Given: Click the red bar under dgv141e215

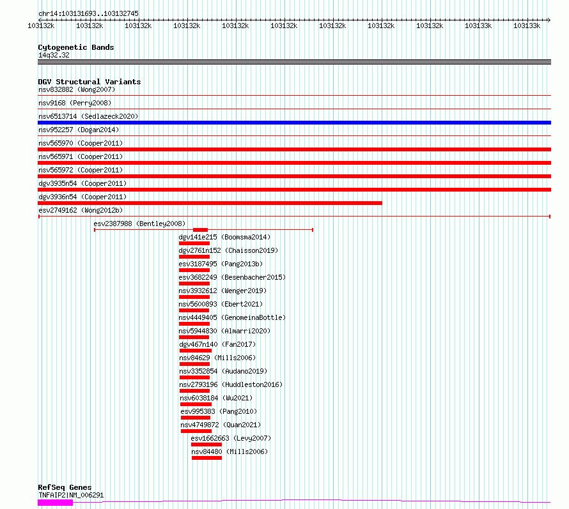Looking at the screenshot, I should pos(194,243).
